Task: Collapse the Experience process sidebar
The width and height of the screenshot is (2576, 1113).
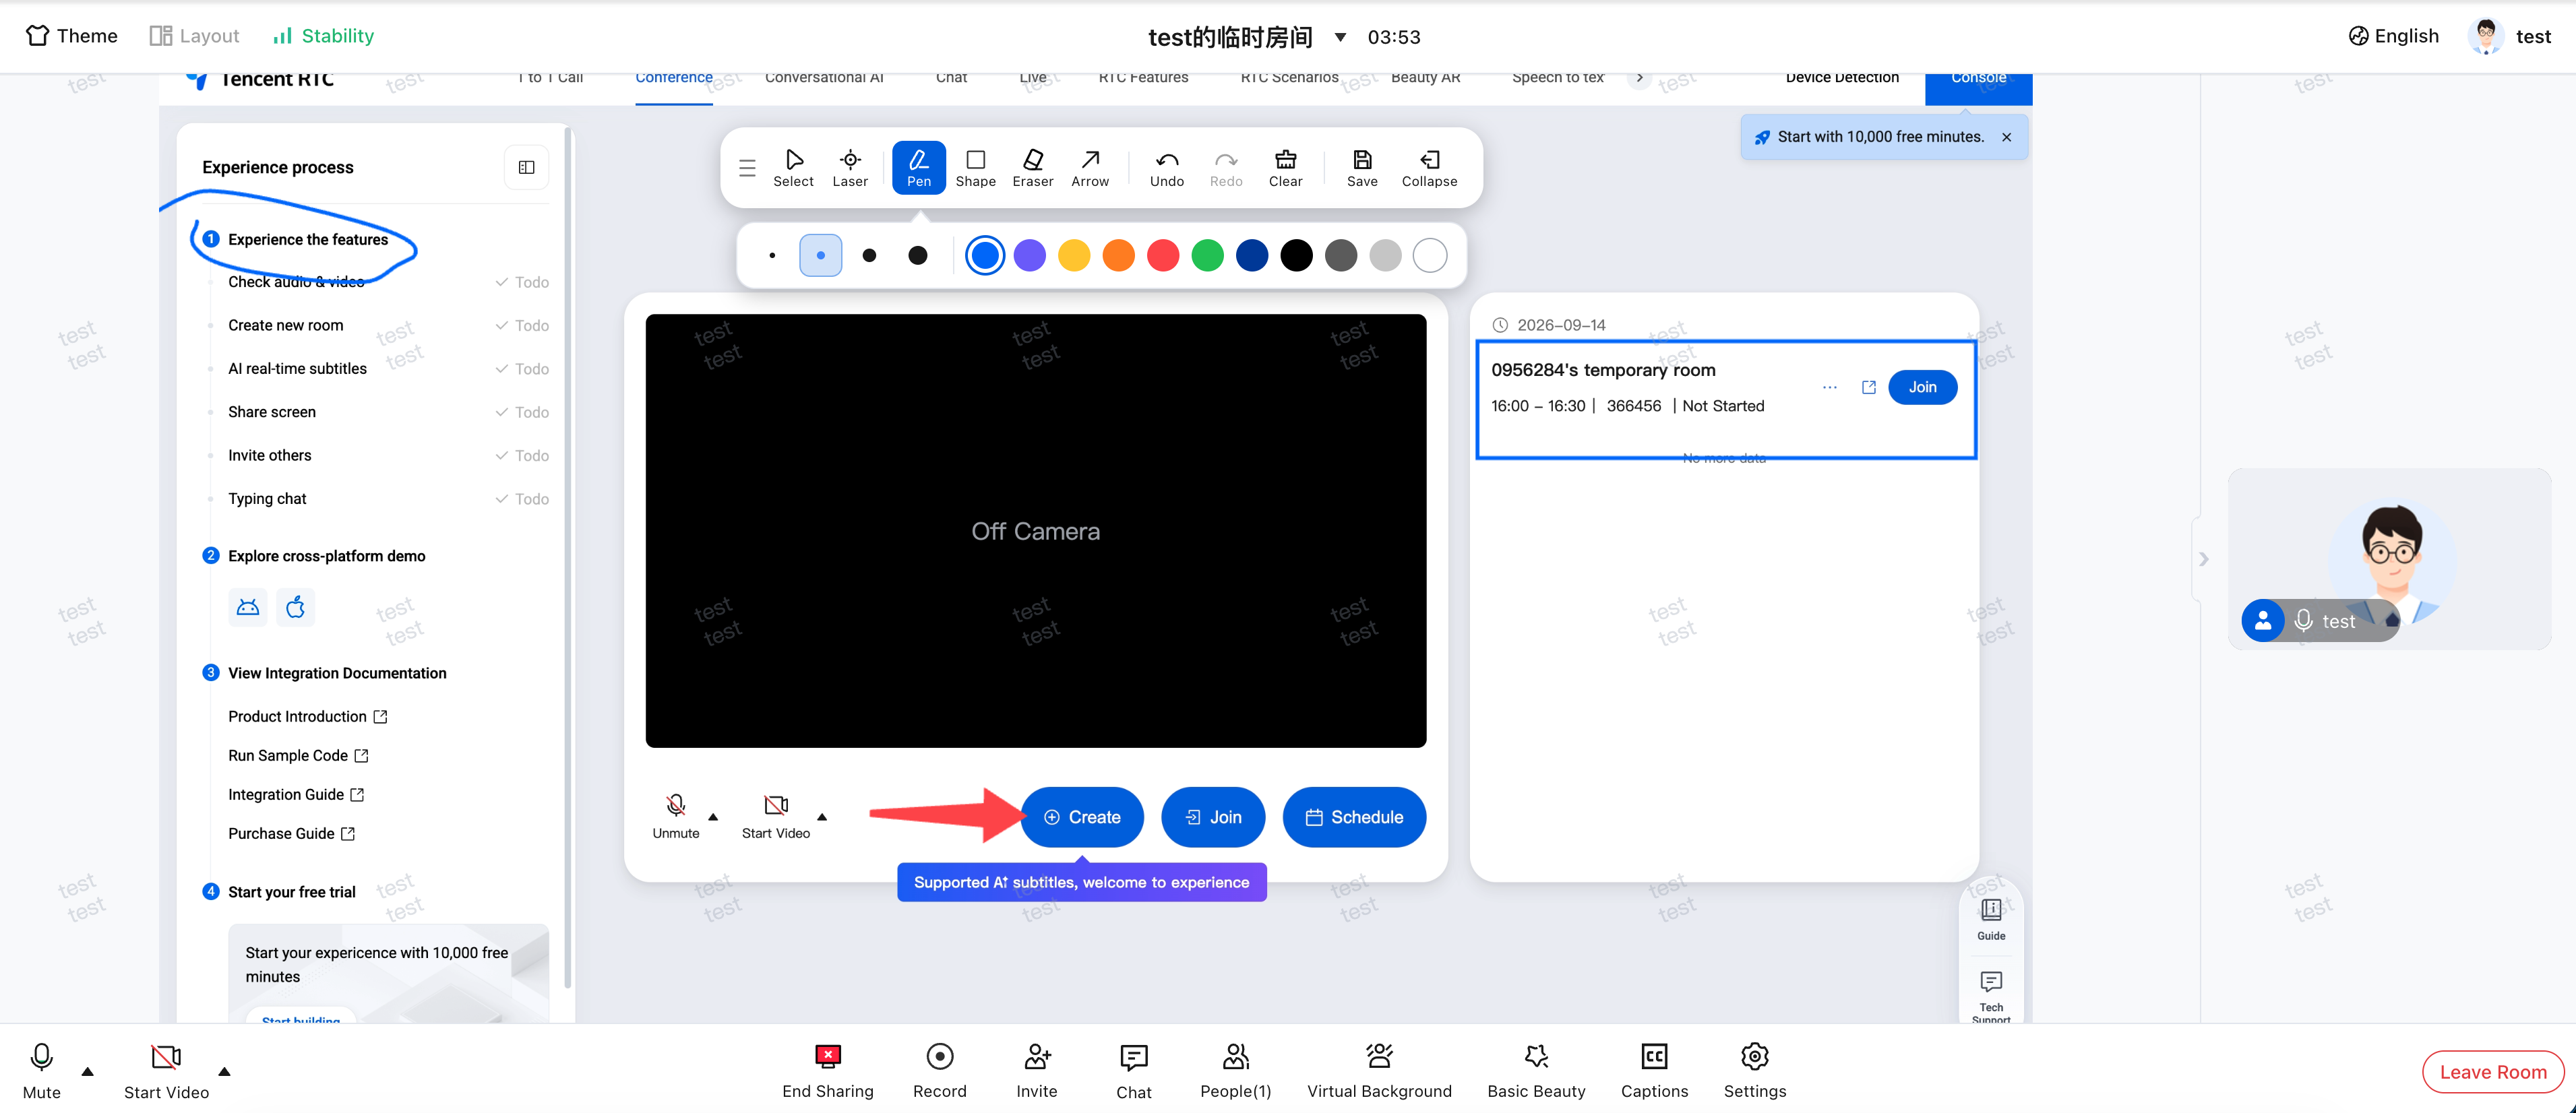Action: point(526,167)
